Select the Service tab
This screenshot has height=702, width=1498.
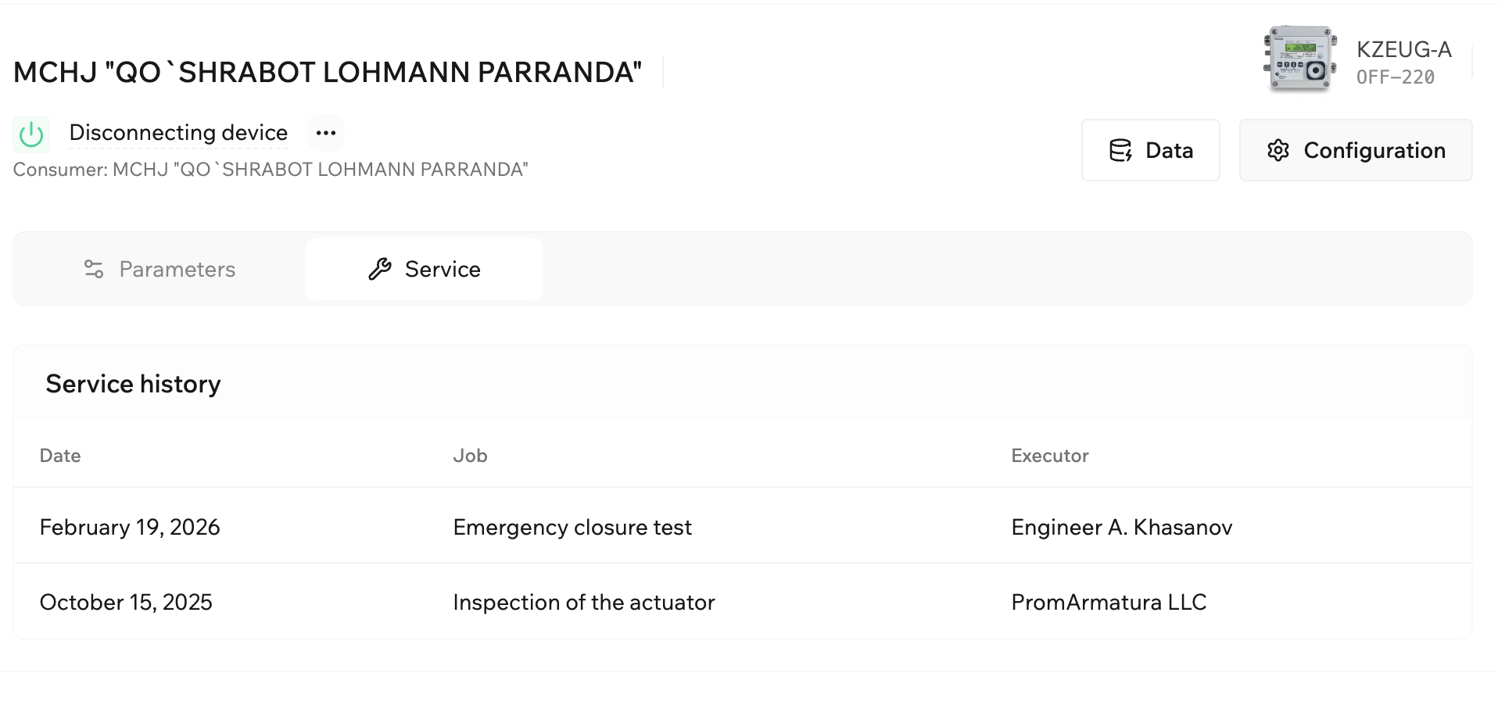click(x=424, y=269)
